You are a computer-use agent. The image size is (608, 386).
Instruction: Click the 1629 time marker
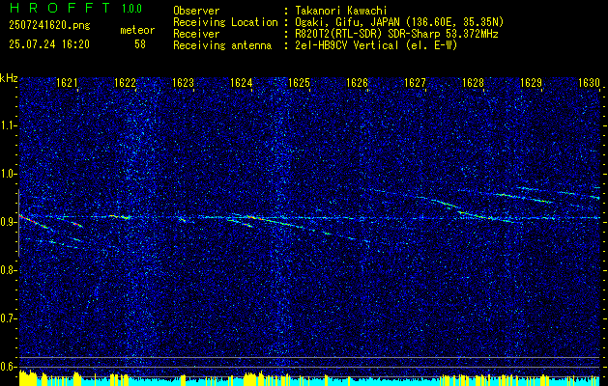click(531, 82)
